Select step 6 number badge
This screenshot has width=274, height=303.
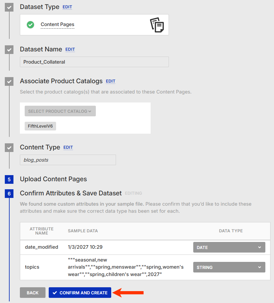coord(9,193)
